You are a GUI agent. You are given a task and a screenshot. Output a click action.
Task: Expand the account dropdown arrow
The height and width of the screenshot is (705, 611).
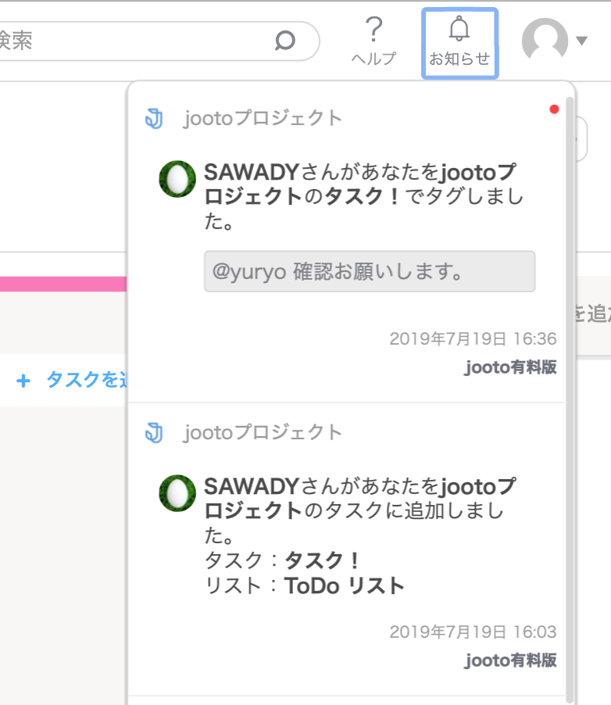click(x=582, y=41)
